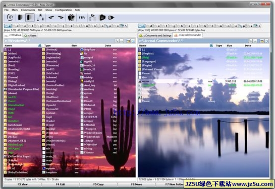Click the spiral Refresh toolbar icon
Image resolution: width=275 pixels, height=189 pixels.
click(x=10, y=18)
